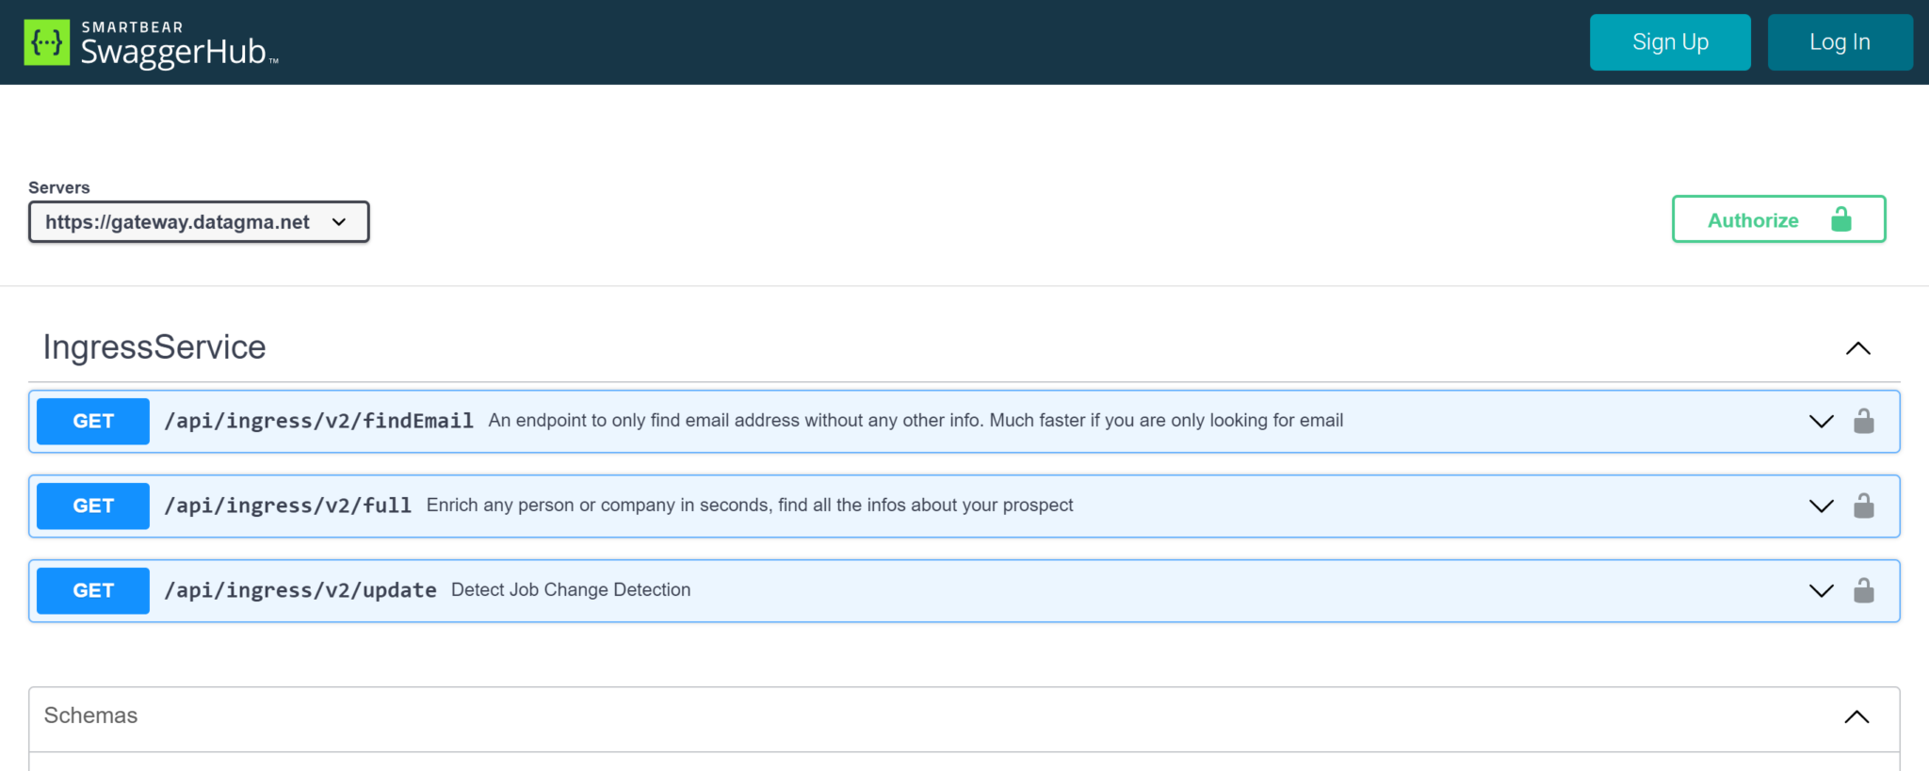Expand the /api/ingress/v2/full endpoint chevron

point(1821,506)
